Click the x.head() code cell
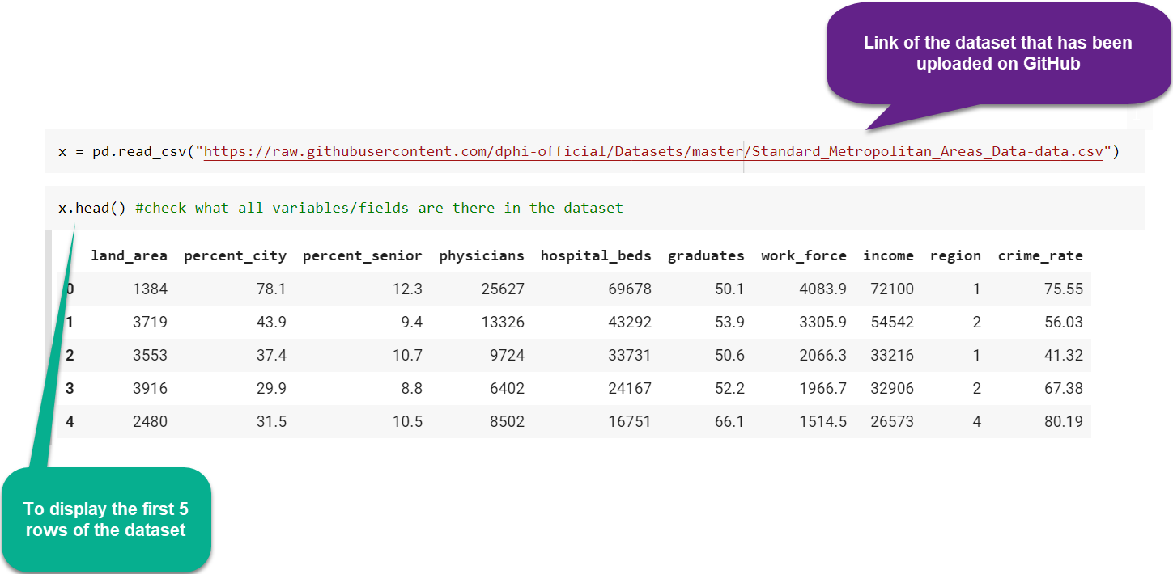This screenshot has width=1173, height=574. pyautogui.click(x=91, y=208)
